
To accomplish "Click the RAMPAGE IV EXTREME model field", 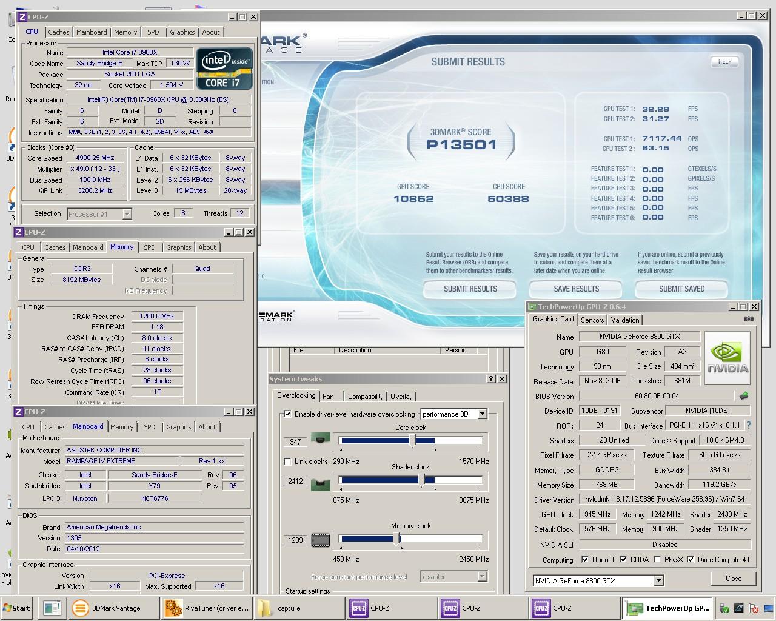I will pos(122,461).
